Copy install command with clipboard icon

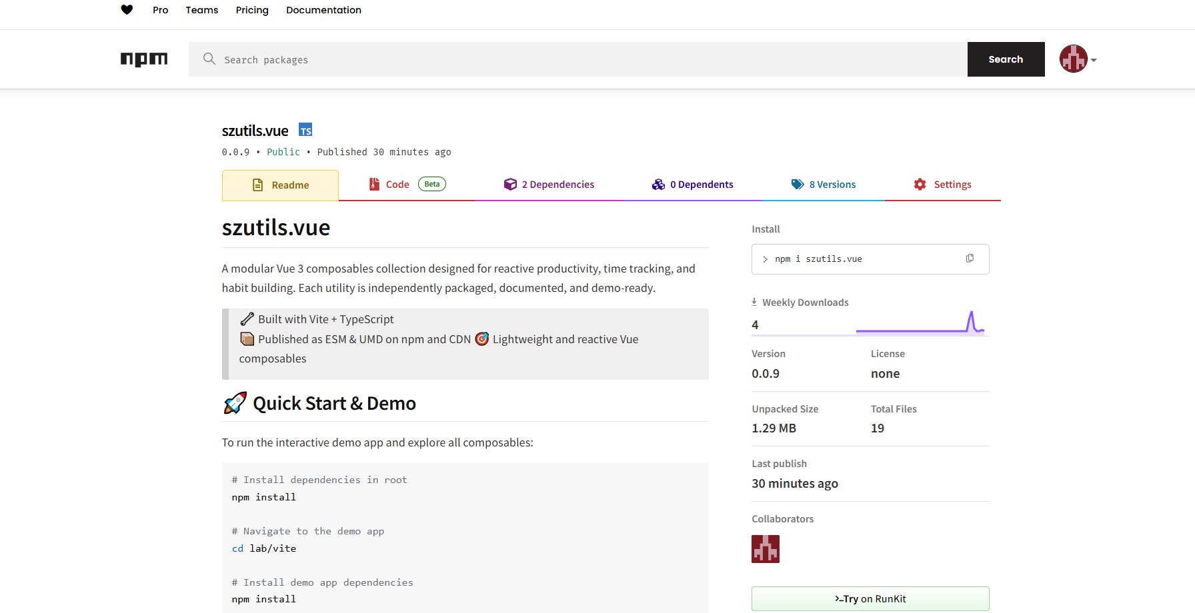(x=970, y=259)
